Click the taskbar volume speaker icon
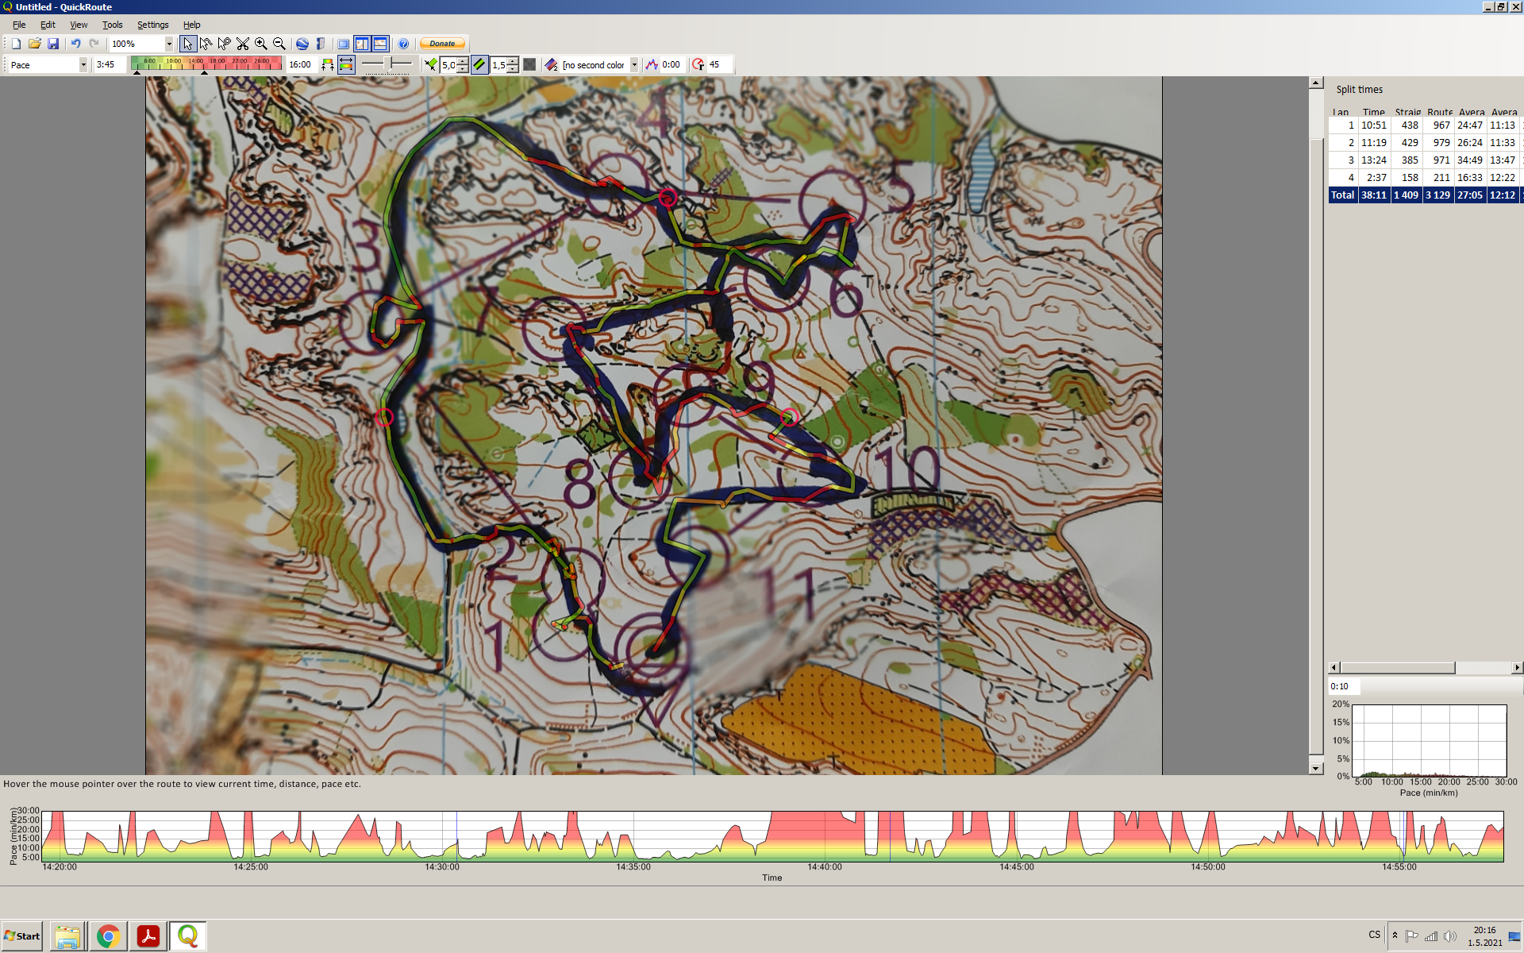Viewport: 1524px width, 953px height. click(x=1450, y=936)
